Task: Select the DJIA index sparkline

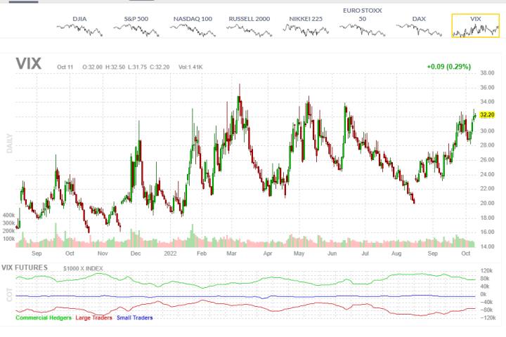Action: (x=79, y=27)
